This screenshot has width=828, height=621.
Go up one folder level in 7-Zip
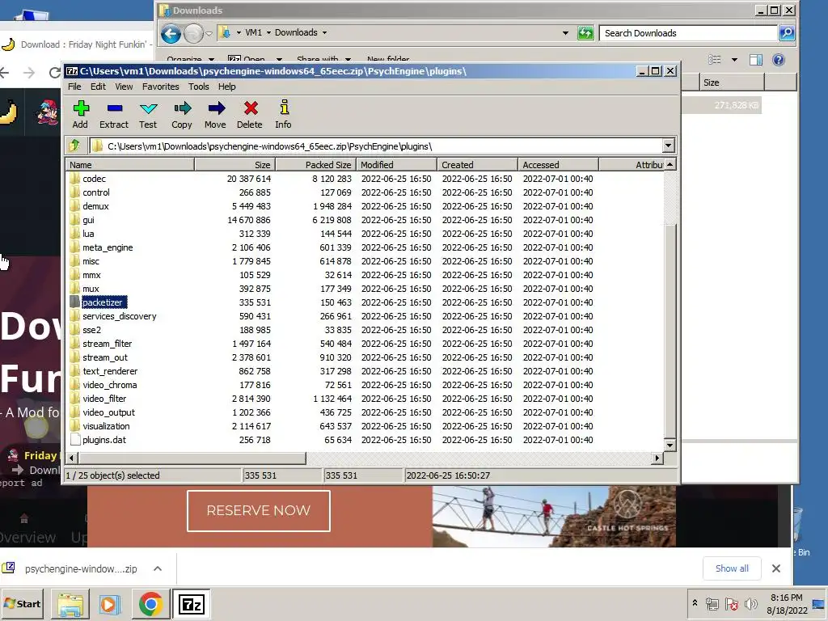pyautogui.click(x=74, y=146)
